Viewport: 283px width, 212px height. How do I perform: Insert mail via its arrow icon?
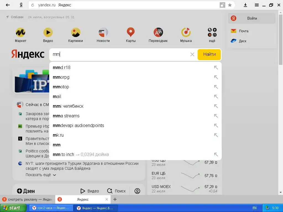point(216,96)
